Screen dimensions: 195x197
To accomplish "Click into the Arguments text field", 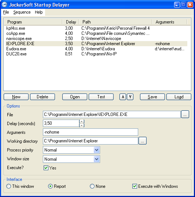I will [91, 132].
